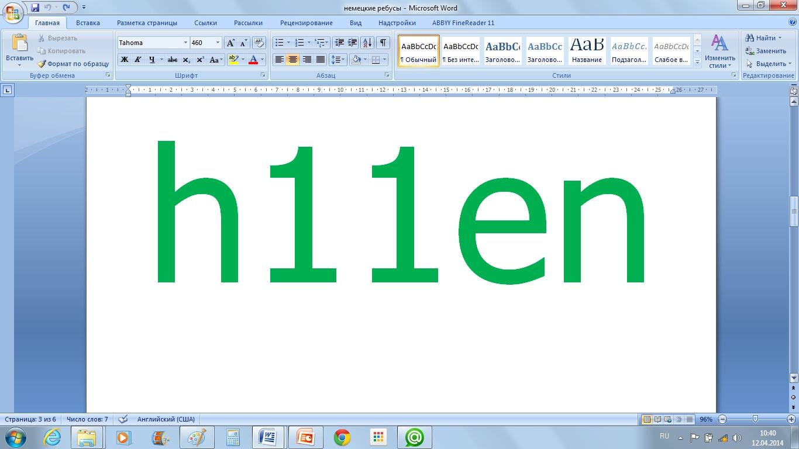Screen dimensions: 799x449
Task: Open Font dialog launcher in Шрифт group
Action: click(x=263, y=75)
